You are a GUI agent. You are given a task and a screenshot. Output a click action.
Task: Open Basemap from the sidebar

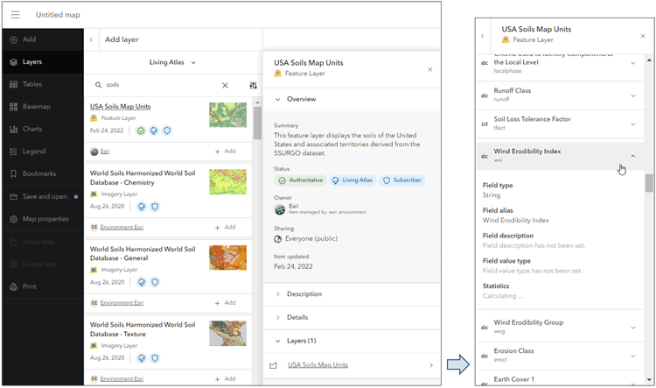click(14, 107)
